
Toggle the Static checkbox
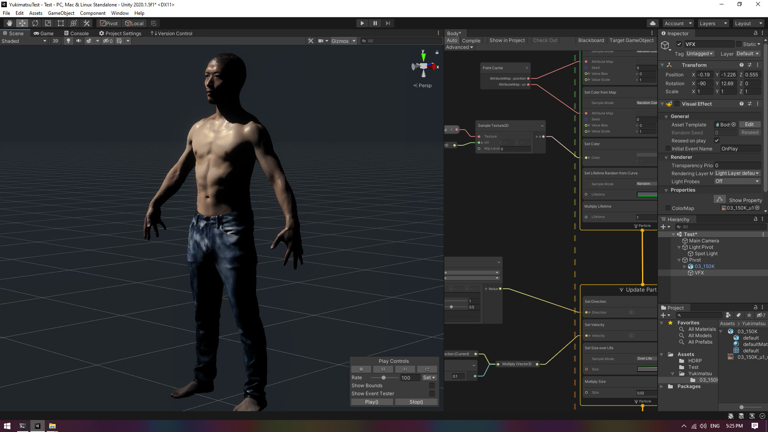click(x=739, y=44)
